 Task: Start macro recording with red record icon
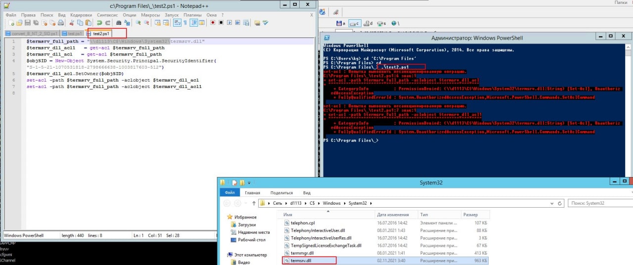click(x=213, y=23)
